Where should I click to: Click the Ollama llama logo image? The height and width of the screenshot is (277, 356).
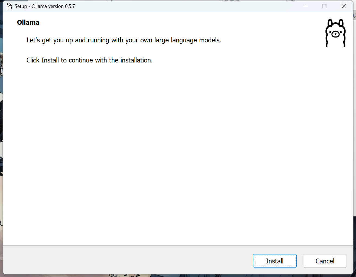click(x=335, y=33)
